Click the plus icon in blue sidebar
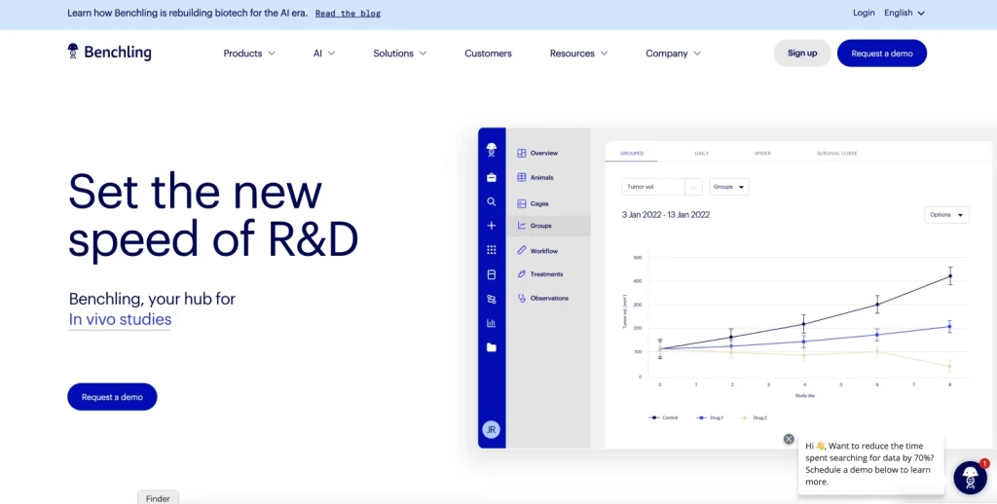 pyautogui.click(x=492, y=226)
